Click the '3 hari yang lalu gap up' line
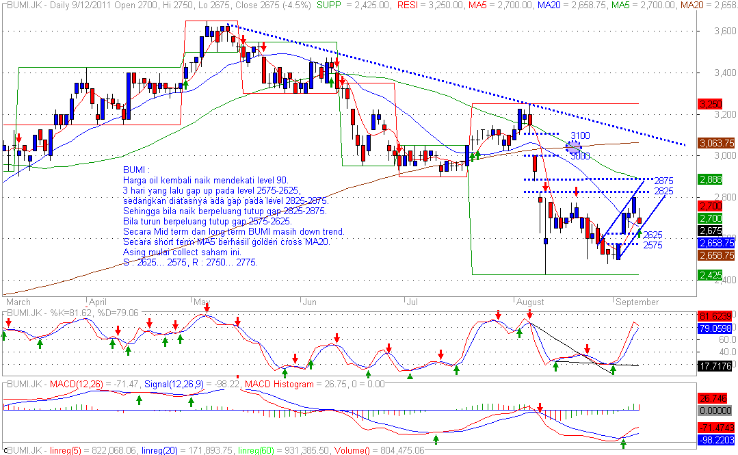The width and height of the screenshot is (738, 455). [212, 191]
